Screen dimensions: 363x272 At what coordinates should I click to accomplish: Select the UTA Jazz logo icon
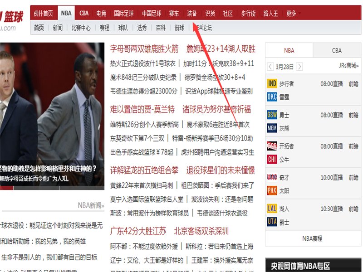[273, 221]
